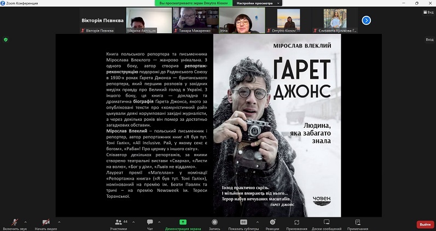Toggle Показать субтитры captions
This screenshot has height=231, width=436.
pyautogui.click(x=243, y=224)
